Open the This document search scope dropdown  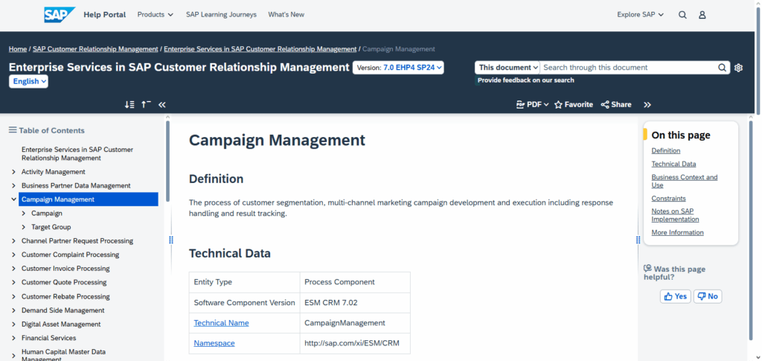click(508, 68)
